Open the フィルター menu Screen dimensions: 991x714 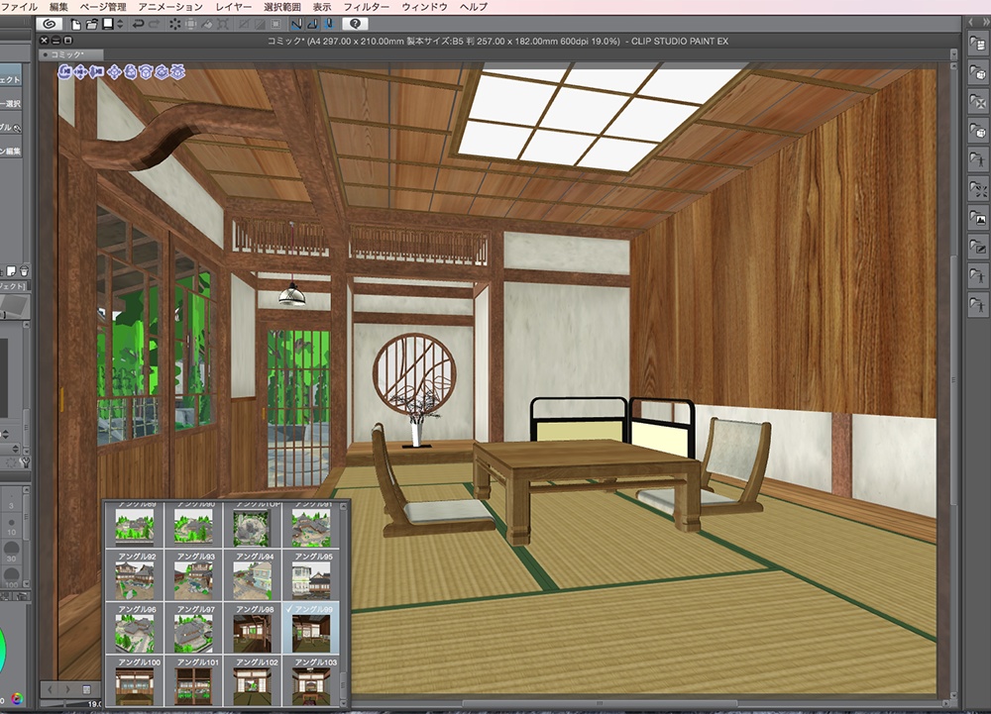click(x=368, y=6)
